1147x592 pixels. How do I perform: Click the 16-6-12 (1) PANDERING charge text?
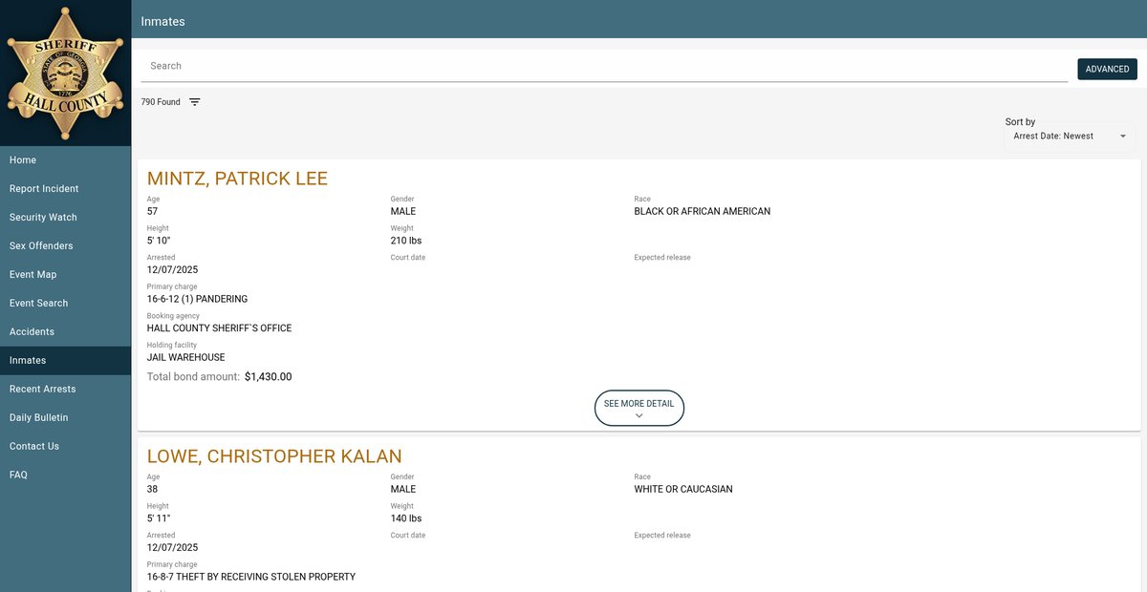(x=197, y=299)
